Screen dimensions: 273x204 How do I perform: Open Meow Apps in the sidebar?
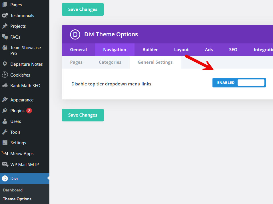click(x=22, y=154)
